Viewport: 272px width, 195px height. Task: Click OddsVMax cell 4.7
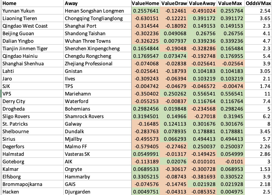click(258, 41)
